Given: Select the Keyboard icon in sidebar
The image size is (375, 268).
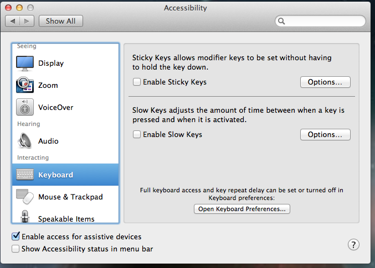Looking at the screenshot, I should click(x=25, y=175).
